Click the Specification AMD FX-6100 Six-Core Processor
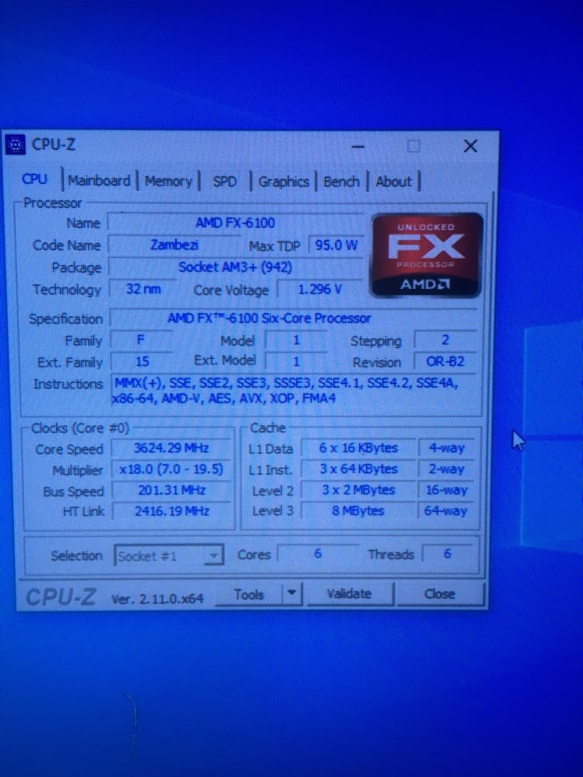 (293, 318)
